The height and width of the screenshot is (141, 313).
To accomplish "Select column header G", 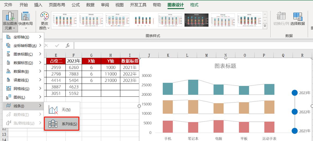I will pyautogui.click(x=92, y=55).
